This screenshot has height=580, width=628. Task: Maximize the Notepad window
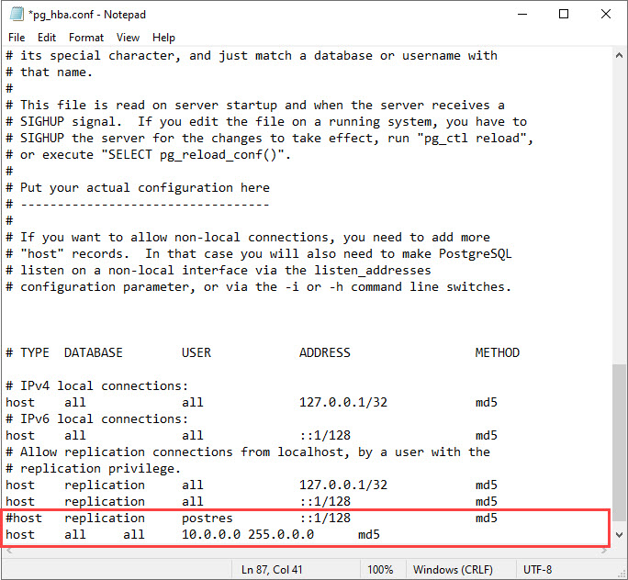click(x=564, y=15)
